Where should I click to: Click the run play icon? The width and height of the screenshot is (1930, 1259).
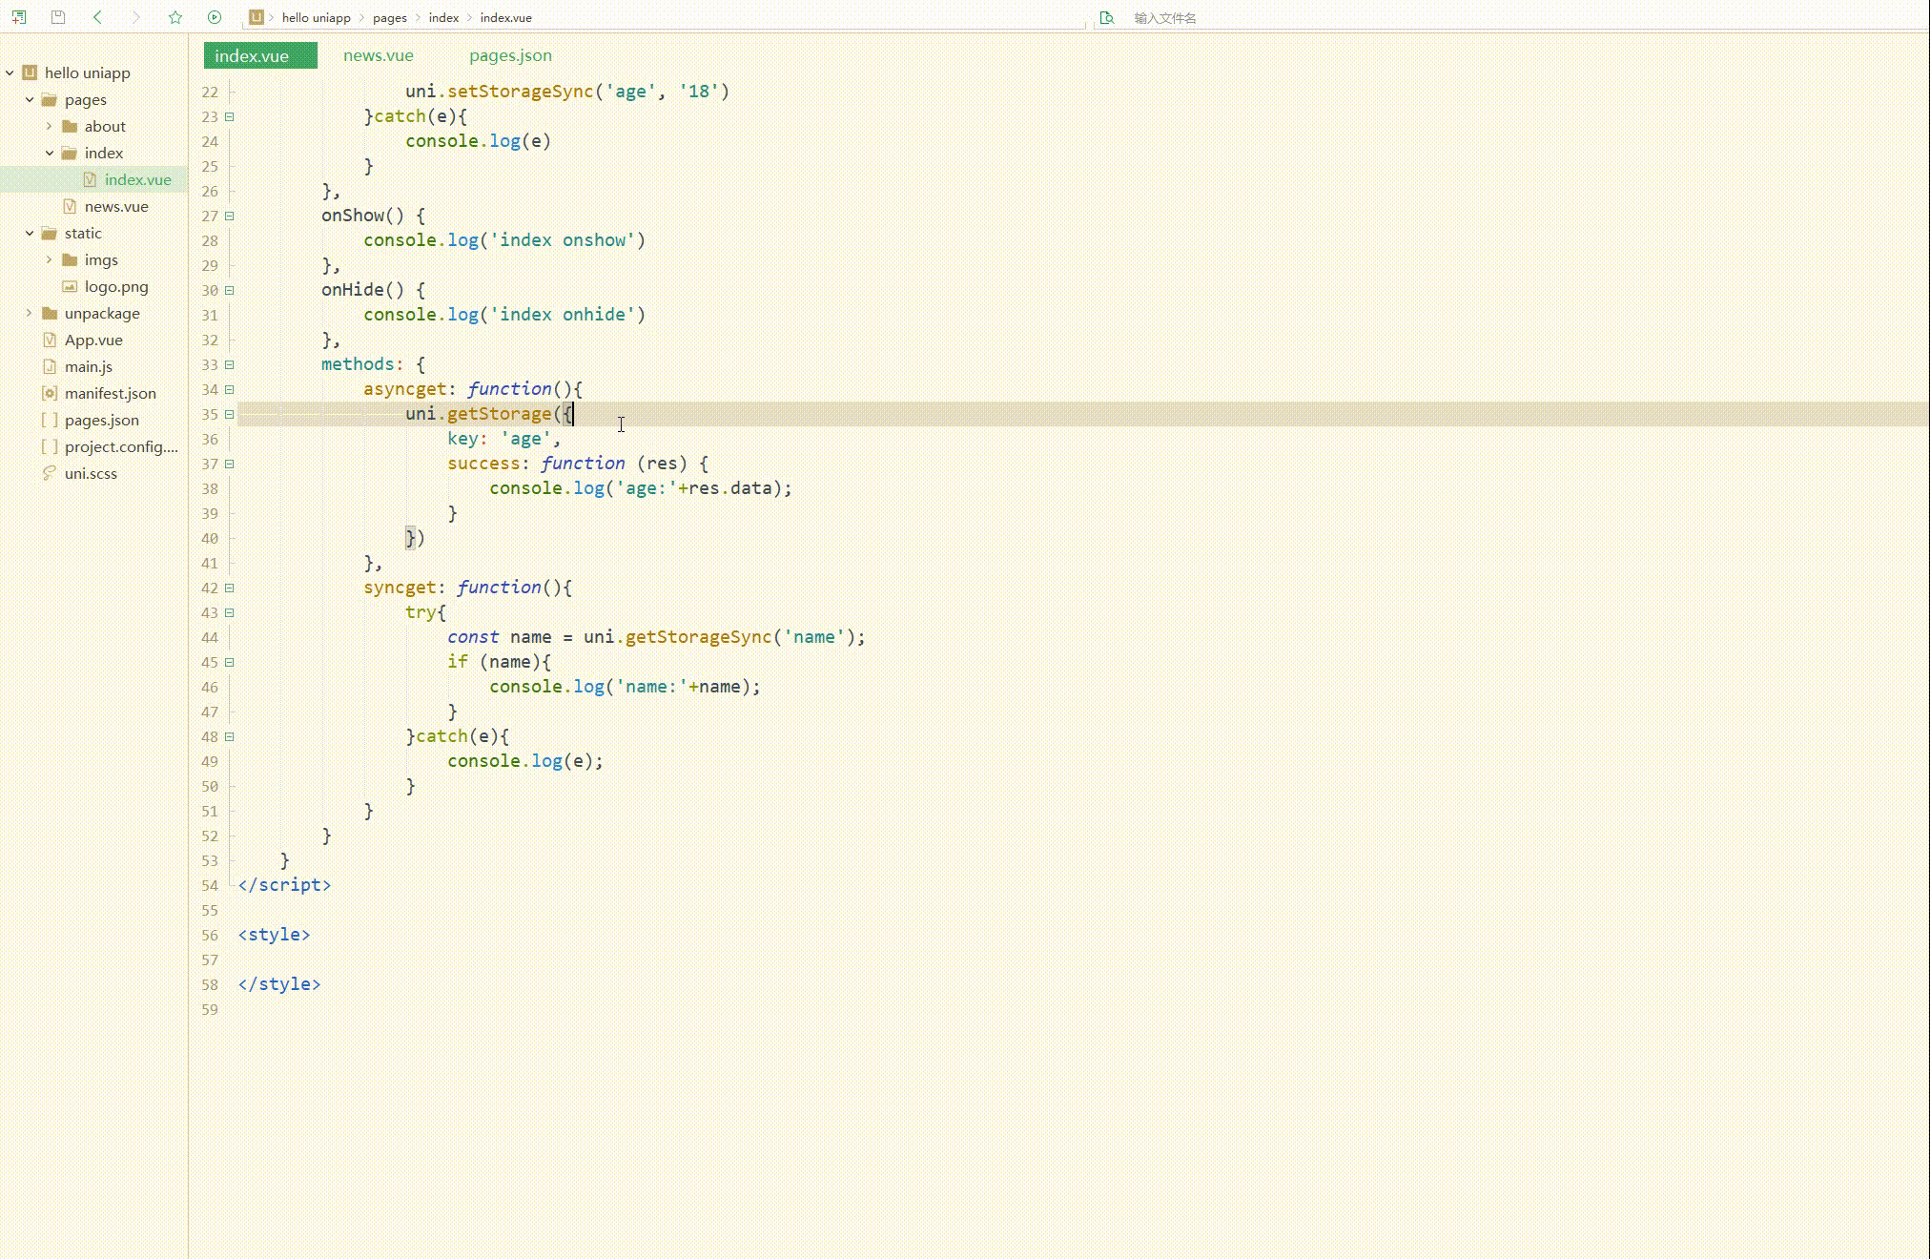coord(215,17)
